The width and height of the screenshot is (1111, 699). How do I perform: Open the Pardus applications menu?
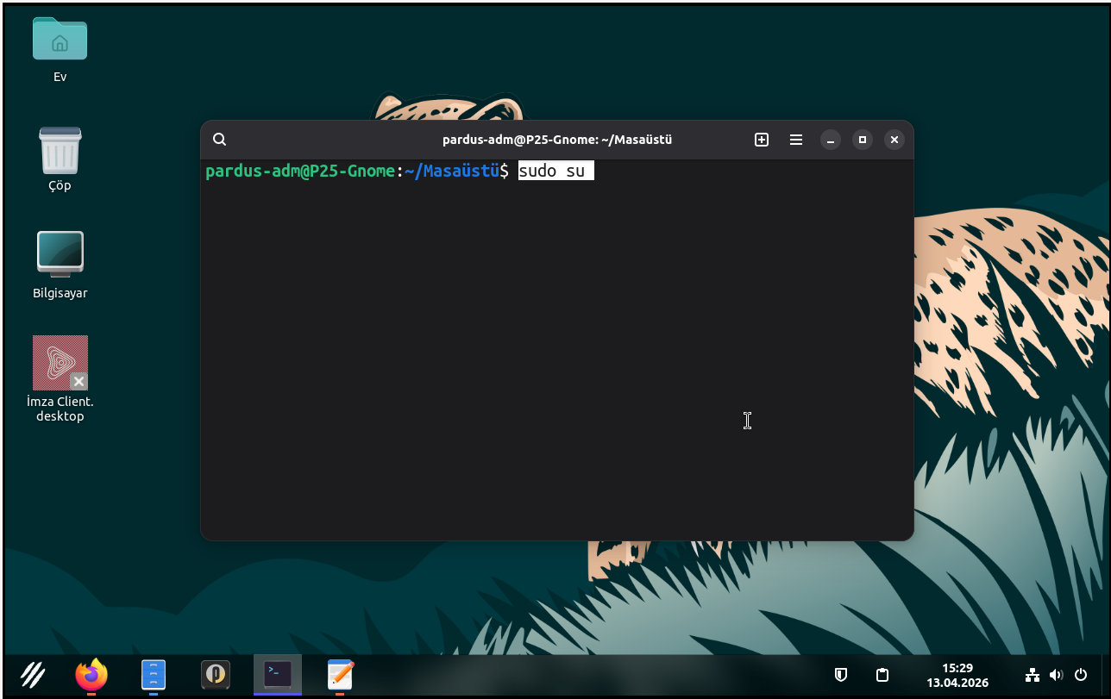[33, 674]
